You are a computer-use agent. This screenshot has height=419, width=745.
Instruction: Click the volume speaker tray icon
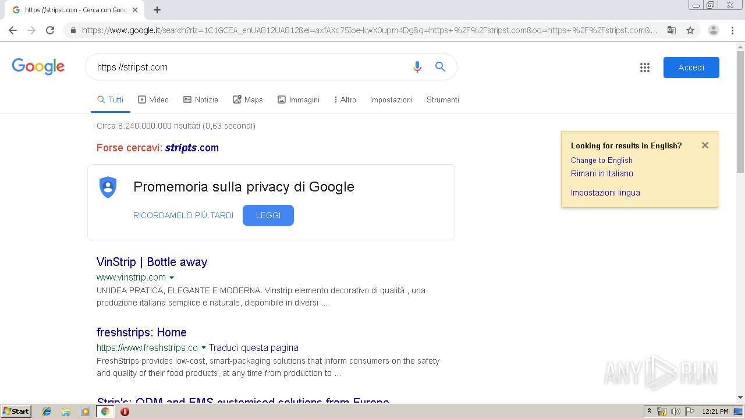point(675,411)
